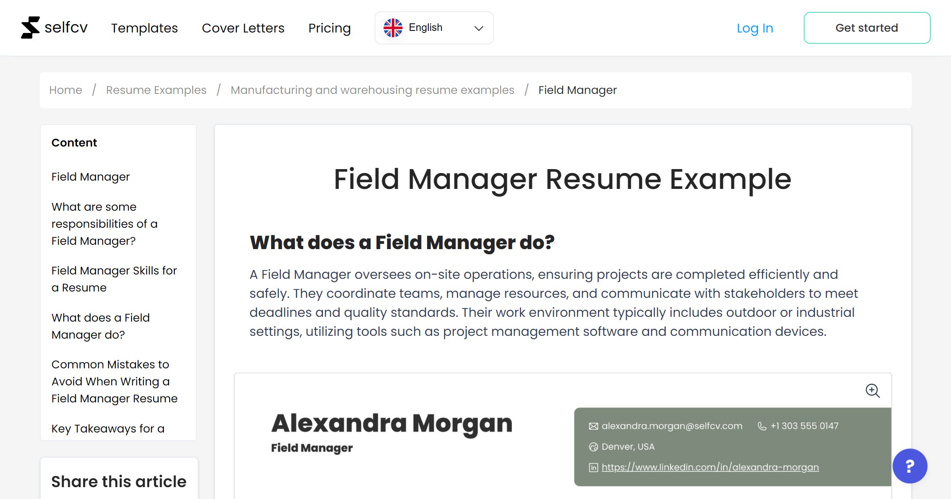The width and height of the screenshot is (951, 499).
Task: Click the selfcv logo icon
Action: pyautogui.click(x=31, y=28)
